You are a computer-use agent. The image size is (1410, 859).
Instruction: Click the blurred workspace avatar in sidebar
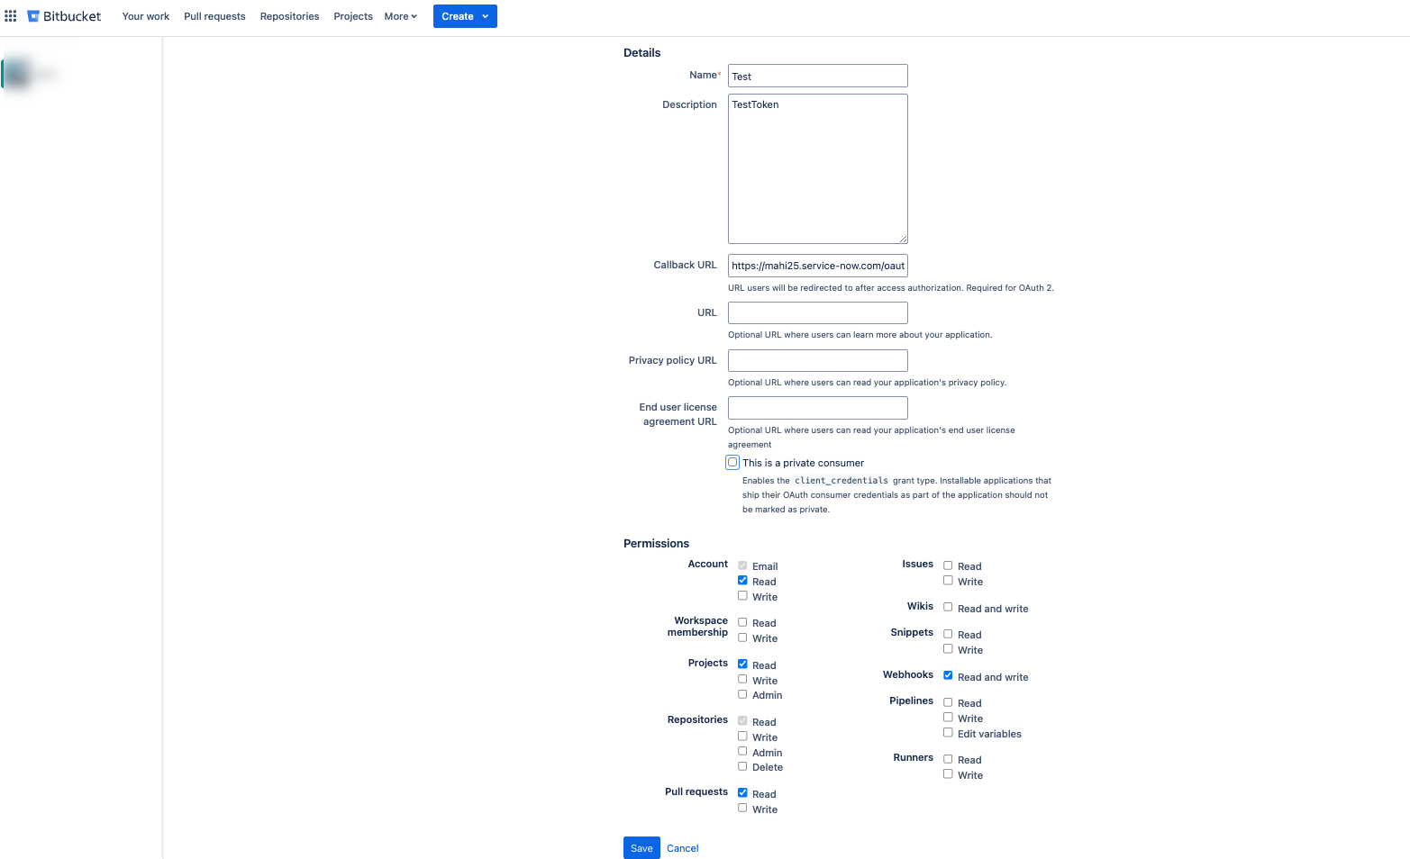tap(18, 74)
